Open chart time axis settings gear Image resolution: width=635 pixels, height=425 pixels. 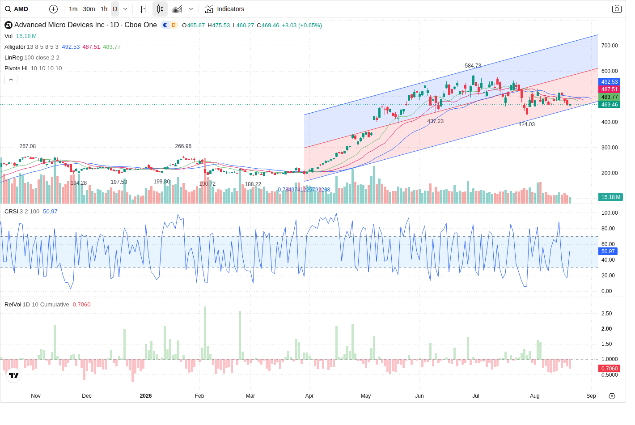(x=612, y=396)
